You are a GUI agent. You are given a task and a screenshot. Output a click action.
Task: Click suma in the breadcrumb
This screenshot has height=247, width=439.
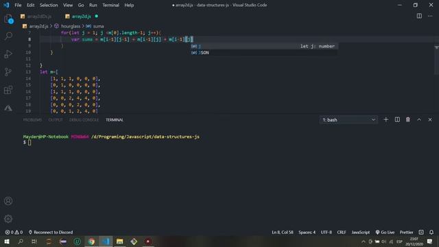(98, 26)
